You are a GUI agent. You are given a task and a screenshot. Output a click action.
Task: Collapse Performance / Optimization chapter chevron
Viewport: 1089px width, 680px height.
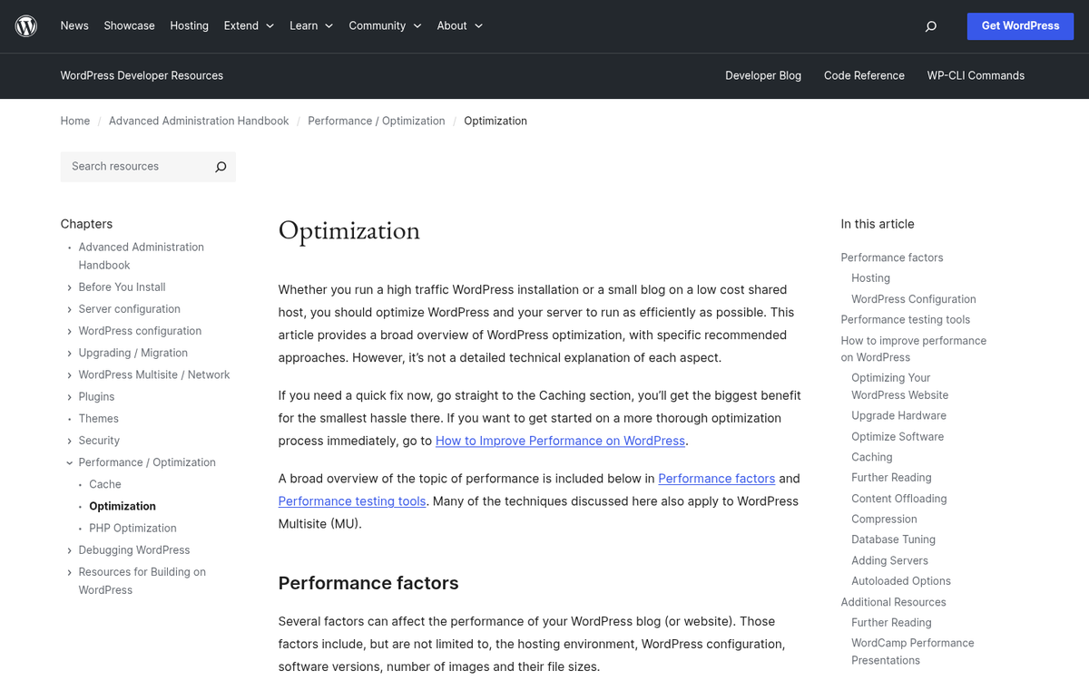click(x=70, y=462)
